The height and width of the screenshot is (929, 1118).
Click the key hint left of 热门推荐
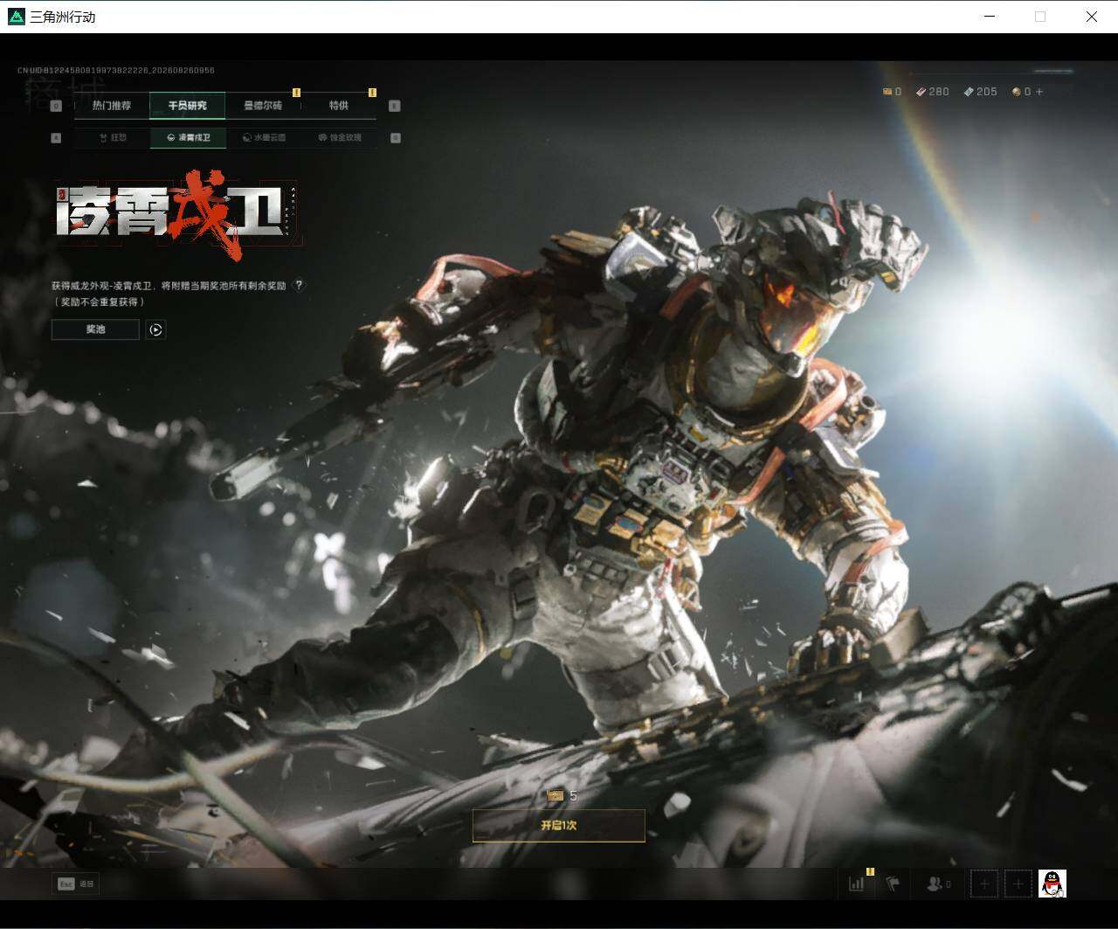click(x=56, y=106)
